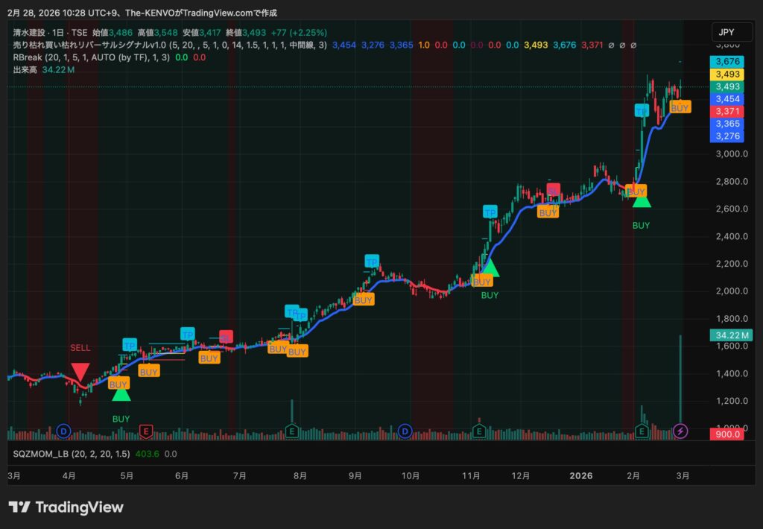Click the green E earnings icon near August
This screenshot has height=529, width=763.
293,430
